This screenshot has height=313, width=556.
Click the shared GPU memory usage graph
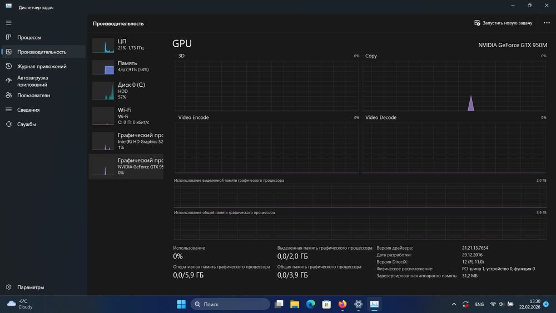[x=360, y=227]
